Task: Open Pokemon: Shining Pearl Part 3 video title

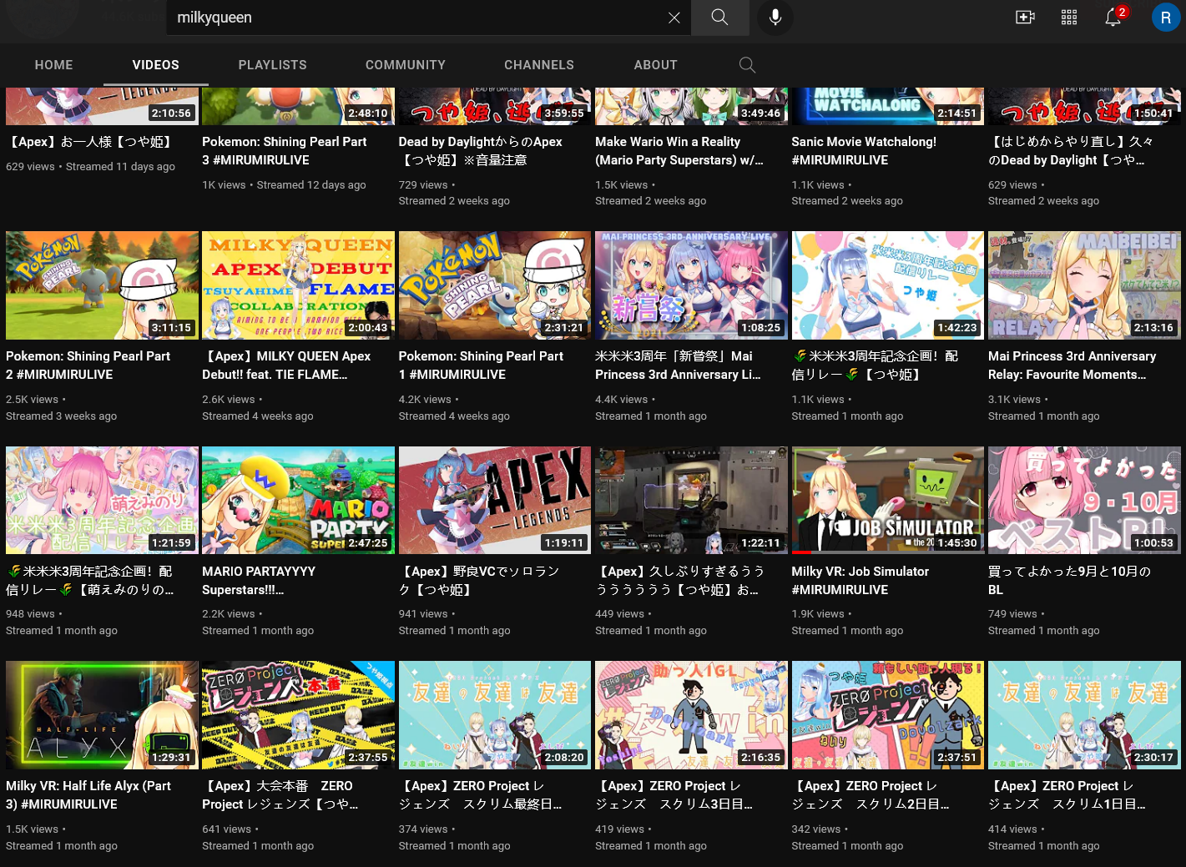Action: pyautogui.click(x=285, y=151)
